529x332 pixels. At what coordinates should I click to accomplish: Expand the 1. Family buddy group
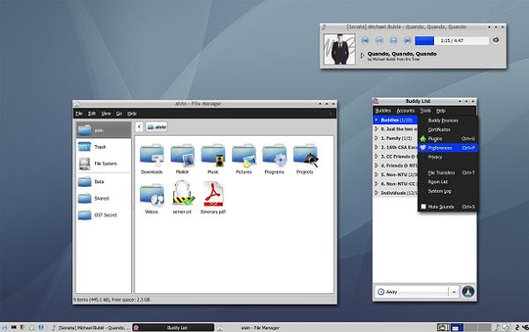tap(376, 138)
